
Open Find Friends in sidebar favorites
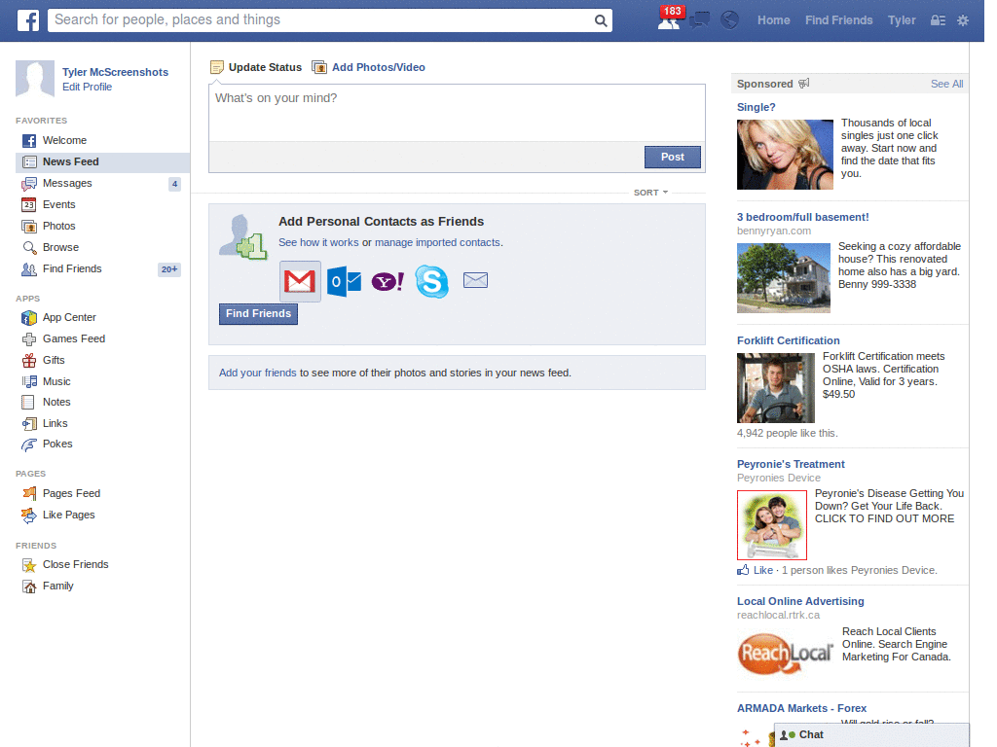tap(102, 269)
